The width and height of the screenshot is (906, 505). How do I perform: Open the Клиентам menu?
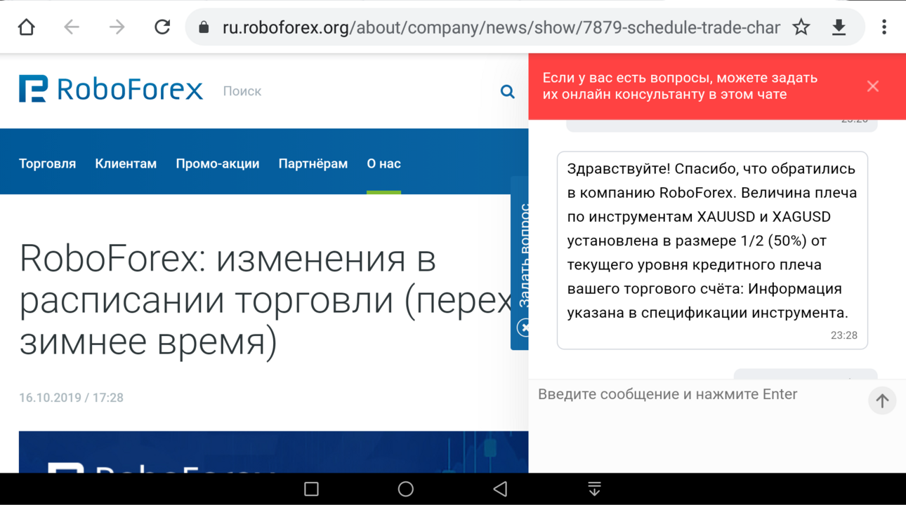[126, 163]
